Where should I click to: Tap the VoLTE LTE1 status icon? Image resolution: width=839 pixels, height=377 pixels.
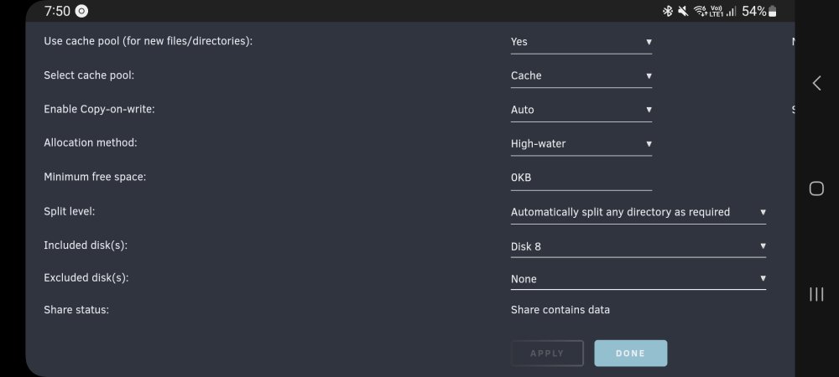pos(717,11)
